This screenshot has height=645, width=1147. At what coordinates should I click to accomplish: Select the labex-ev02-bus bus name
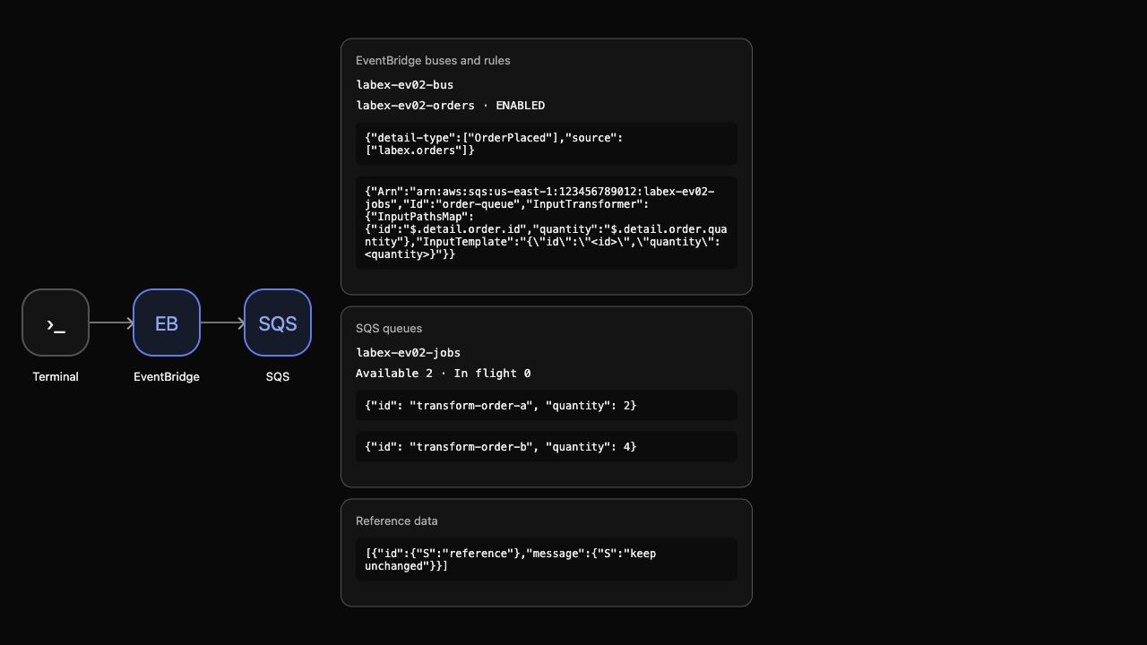click(x=404, y=85)
